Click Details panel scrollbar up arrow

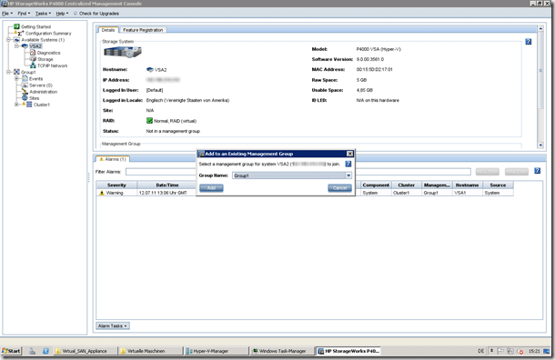point(540,28)
